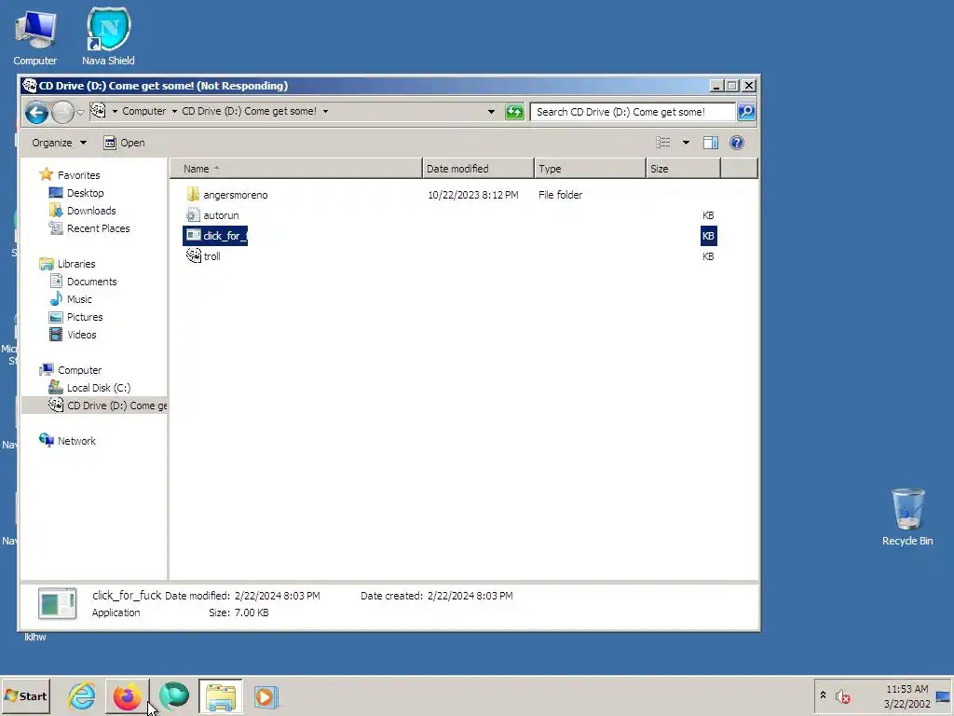Screen dimensions: 954x716
Task: Open Pictures library
Action: click(76, 317)
